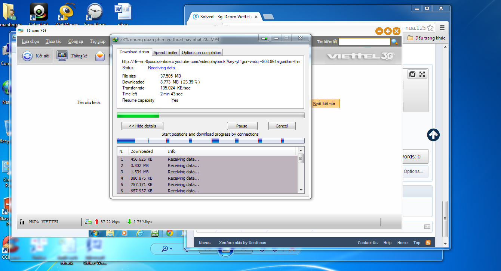
Task: Select the WebMoney desktop shortcut
Action: tap(67, 14)
